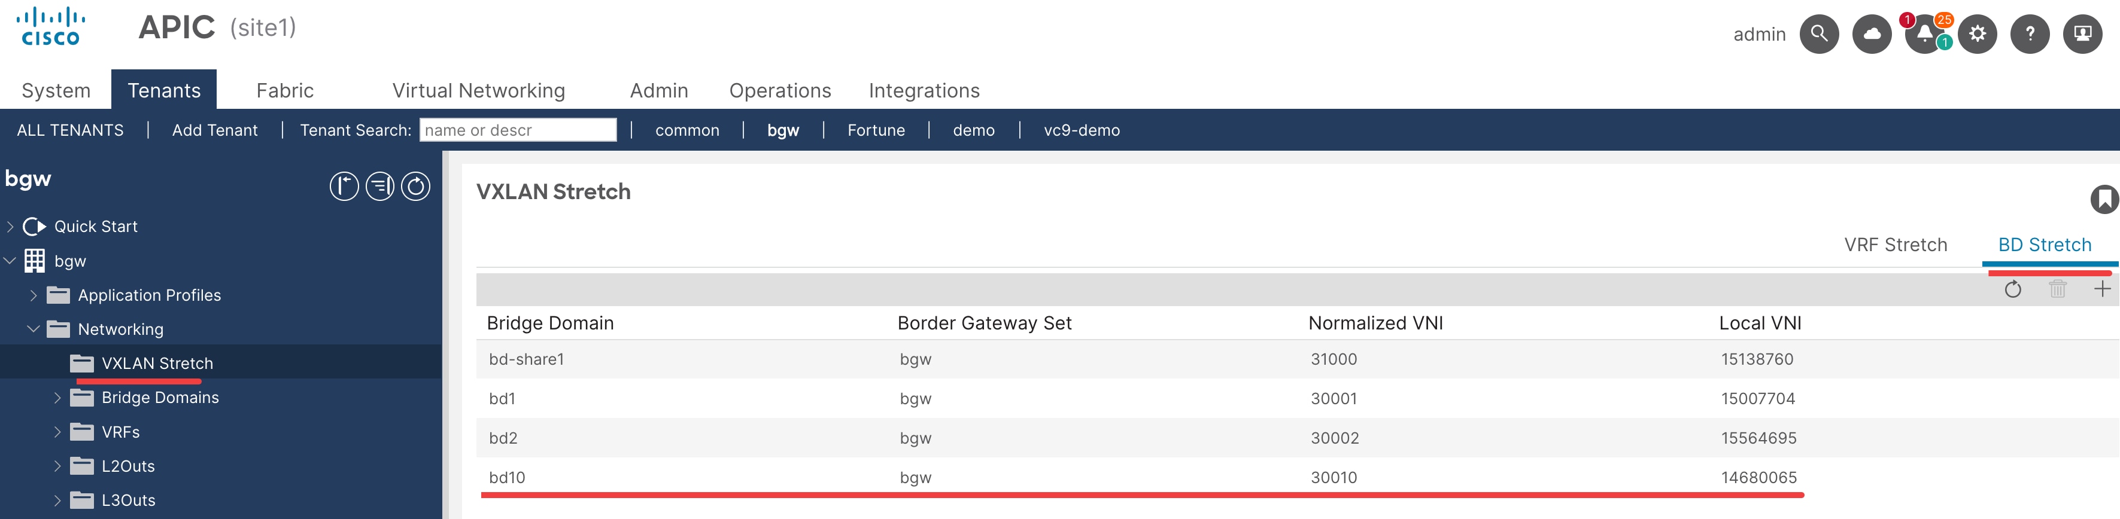Open the alerts bell notifications
The image size is (2120, 519).
pyautogui.click(x=1924, y=33)
